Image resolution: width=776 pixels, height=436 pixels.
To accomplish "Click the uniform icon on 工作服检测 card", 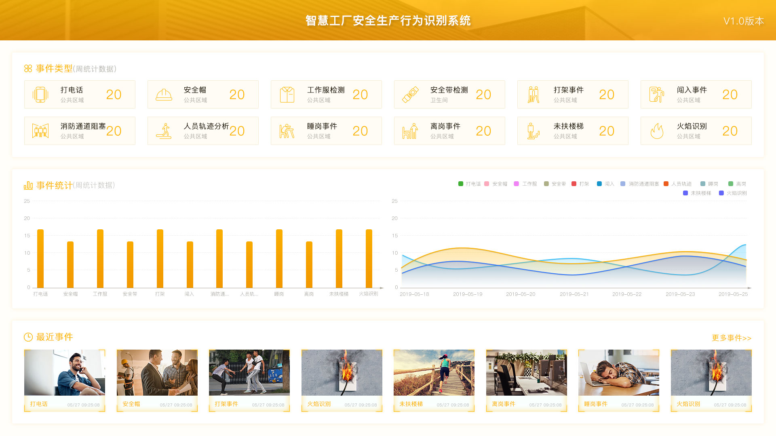I will [287, 95].
